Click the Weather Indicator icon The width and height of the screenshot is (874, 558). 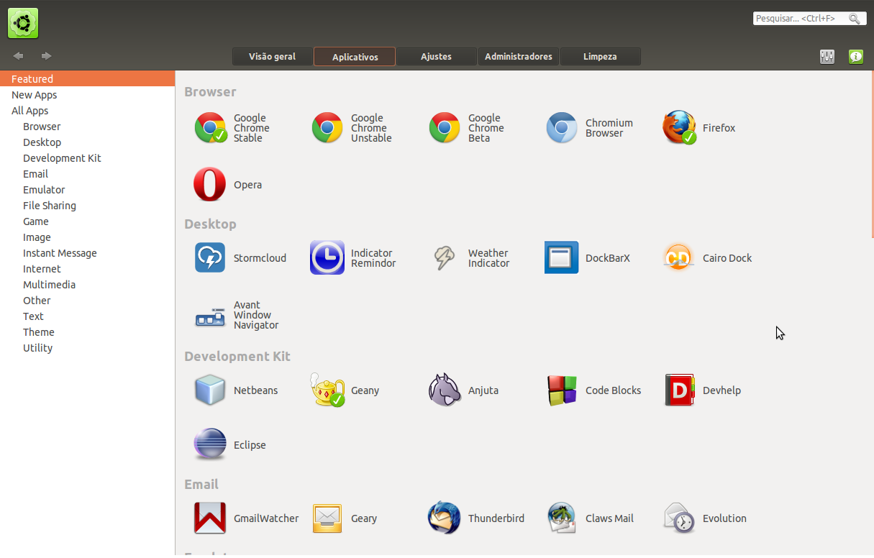tap(445, 257)
